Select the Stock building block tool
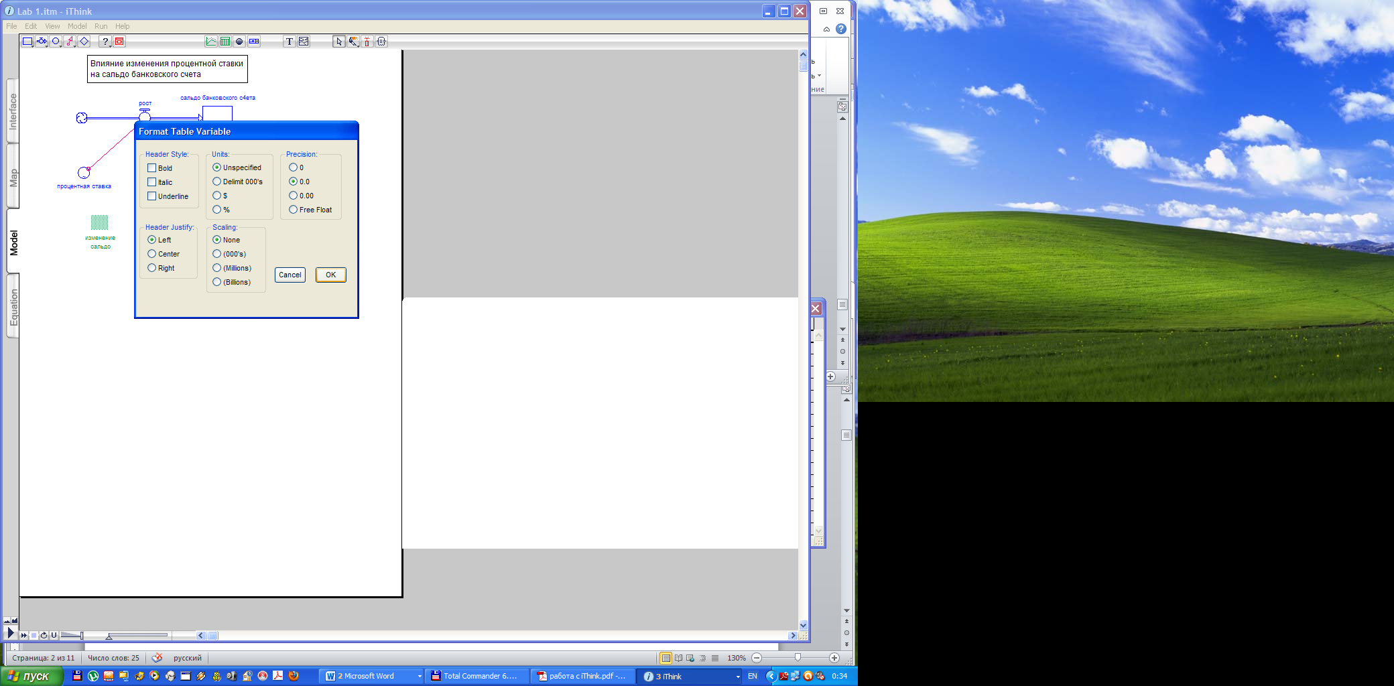The height and width of the screenshot is (686, 1394). point(27,42)
